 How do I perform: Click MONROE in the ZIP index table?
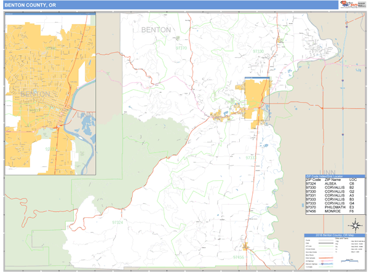coord(333,211)
